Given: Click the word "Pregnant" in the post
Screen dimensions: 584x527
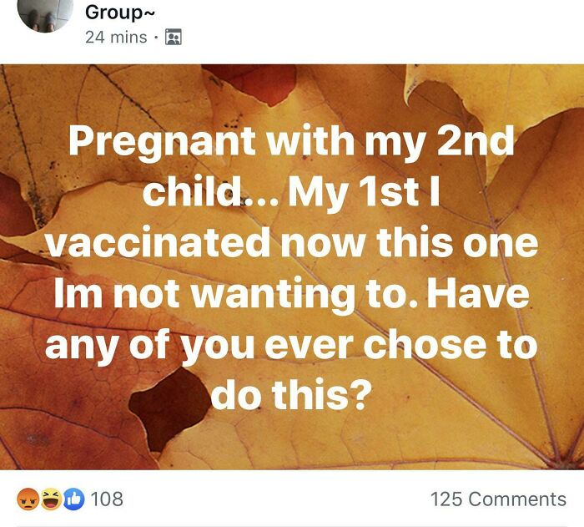Looking at the screenshot, I should [x=161, y=141].
